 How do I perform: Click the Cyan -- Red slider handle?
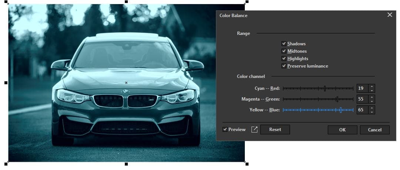coord(325,88)
